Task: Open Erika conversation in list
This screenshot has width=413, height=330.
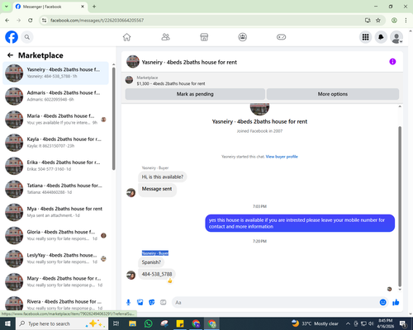Action: point(55,166)
